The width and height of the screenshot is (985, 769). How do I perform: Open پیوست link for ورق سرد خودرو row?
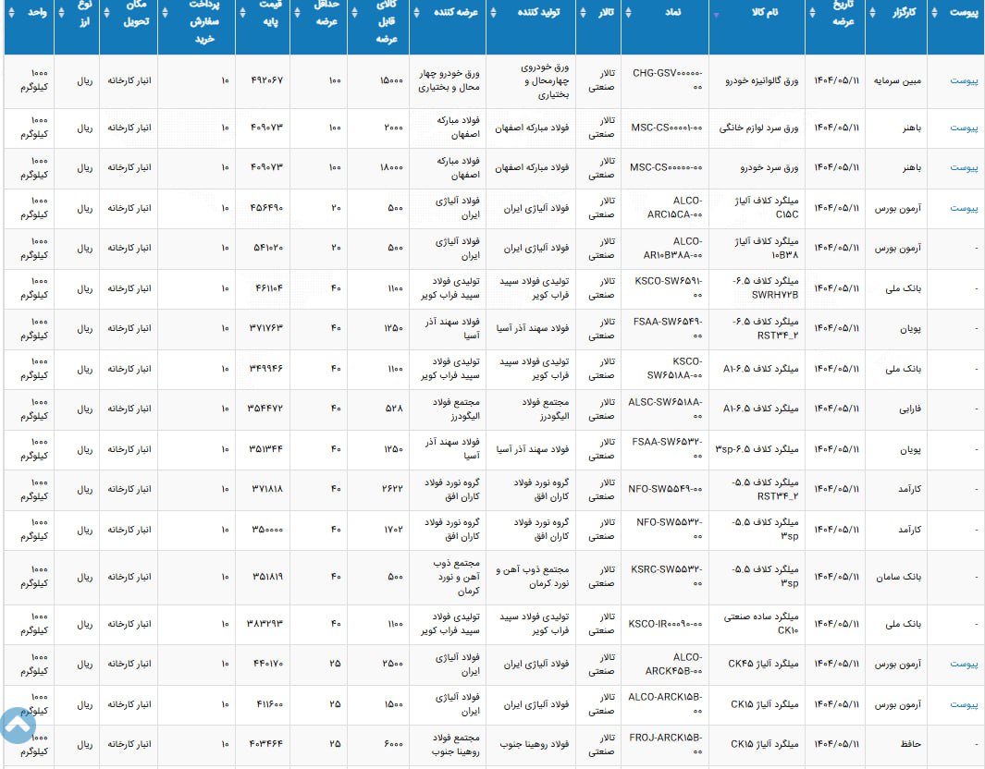(964, 168)
